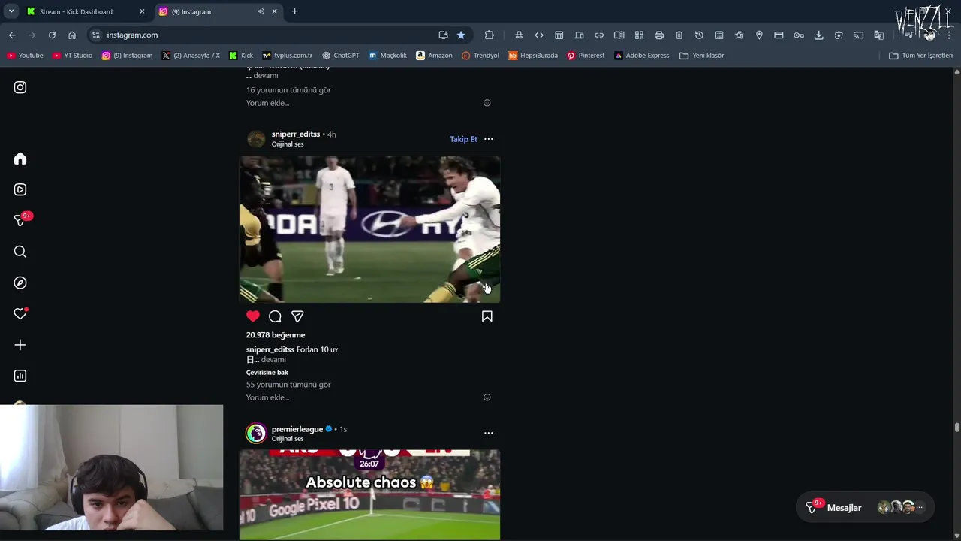
Task: Toggle bookmark star in address bar
Action: coord(461,35)
